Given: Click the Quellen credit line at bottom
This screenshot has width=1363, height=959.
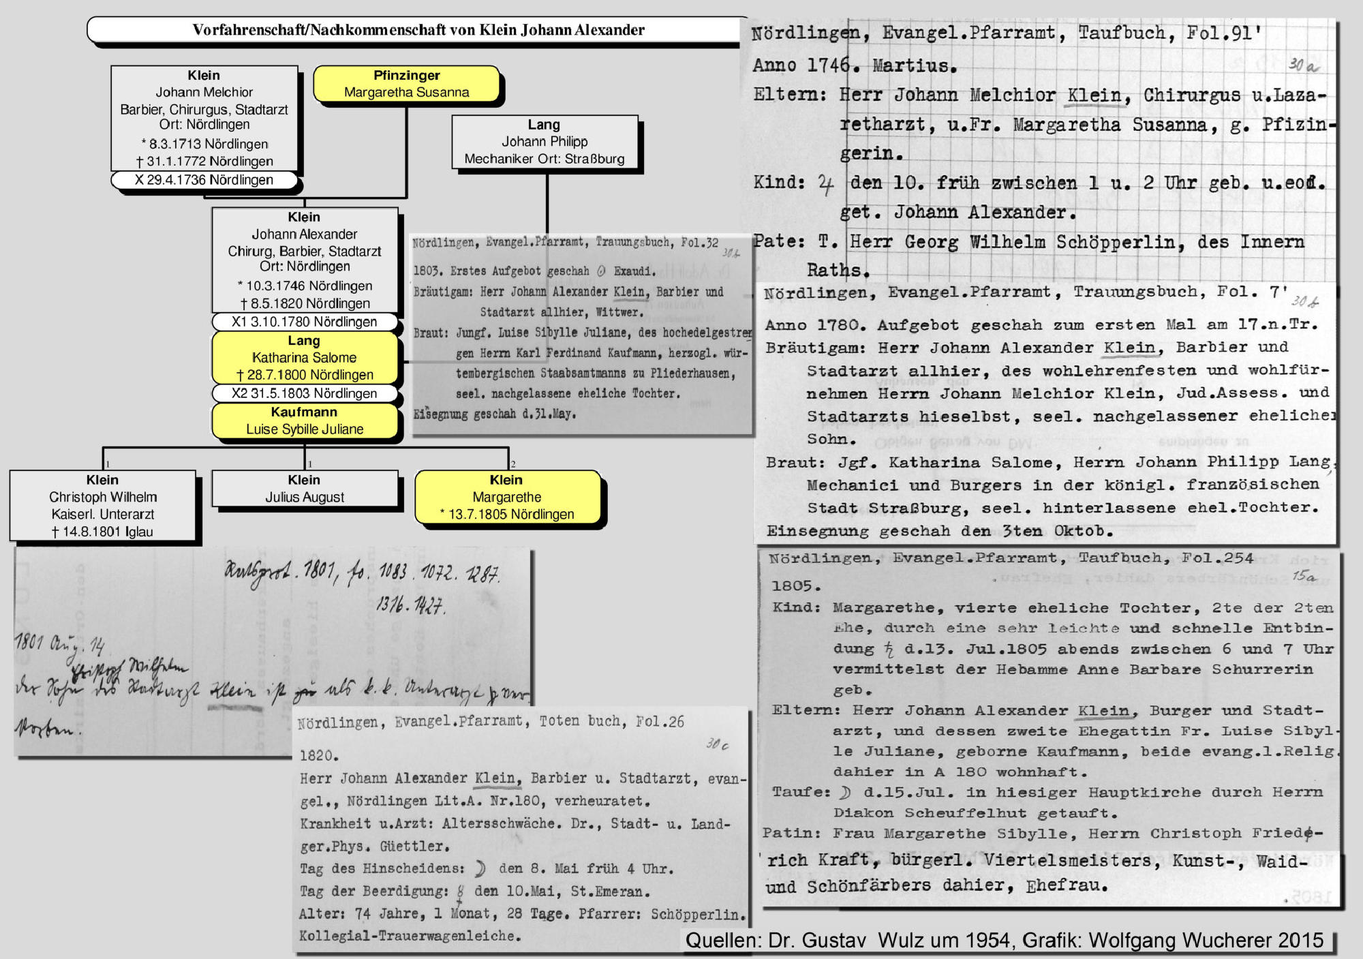Looking at the screenshot, I should [x=1004, y=941].
